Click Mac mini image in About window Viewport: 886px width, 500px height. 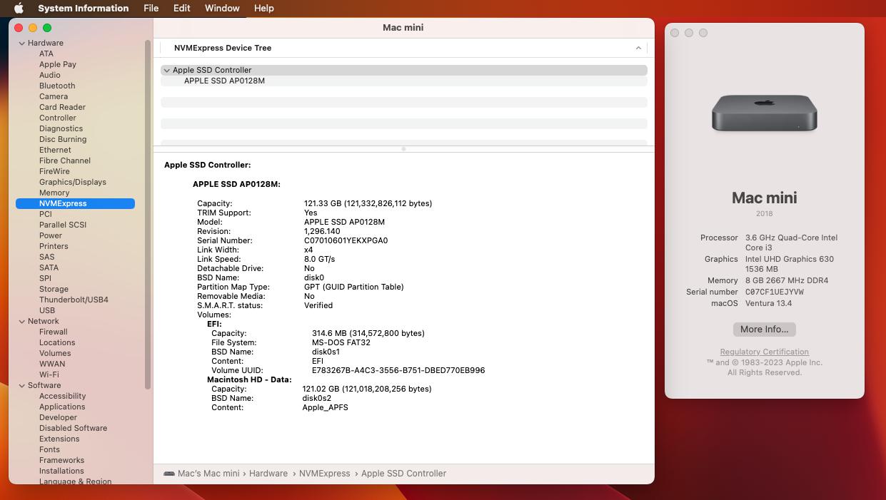[x=765, y=113]
